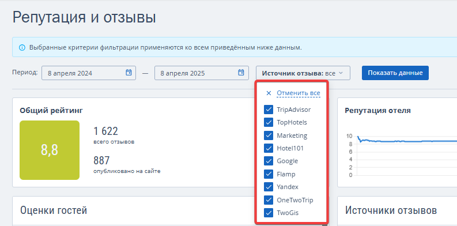457x226 pixels.
Task: Open the start date calendar icon
Action: [129, 73]
